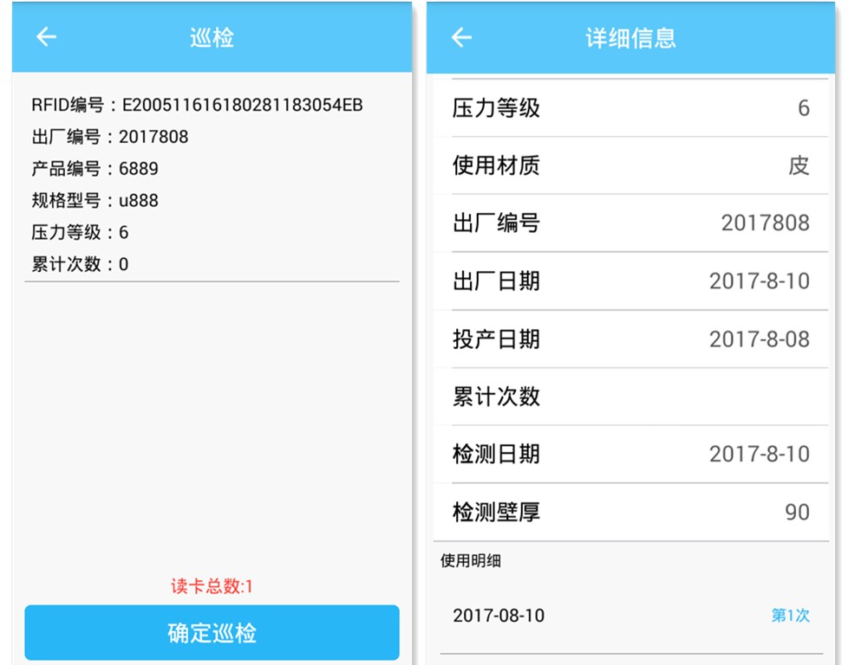848x665 pixels.
Task: Tap the 第1次 link
Action: click(x=790, y=616)
